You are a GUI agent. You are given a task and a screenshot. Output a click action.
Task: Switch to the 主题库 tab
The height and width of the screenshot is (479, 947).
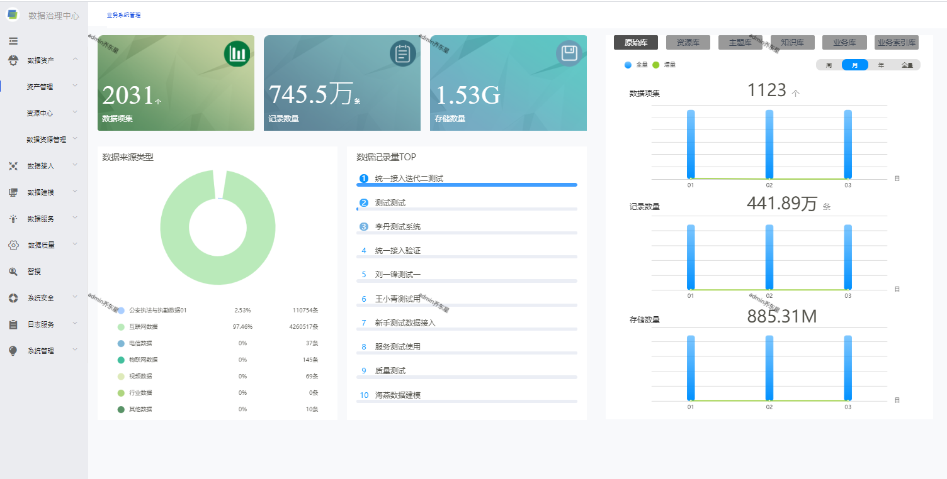(740, 43)
